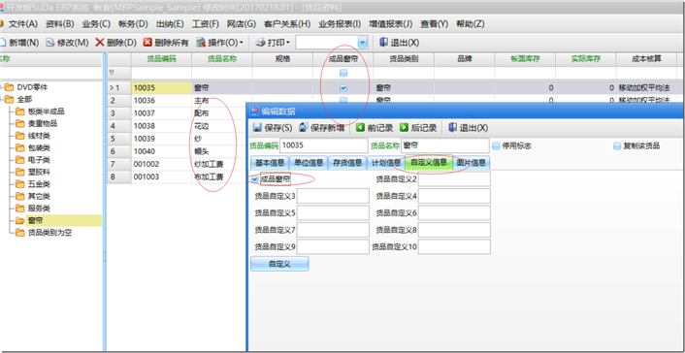Open the 操作(O) dropdown arrow
685x353 pixels.
[242, 43]
